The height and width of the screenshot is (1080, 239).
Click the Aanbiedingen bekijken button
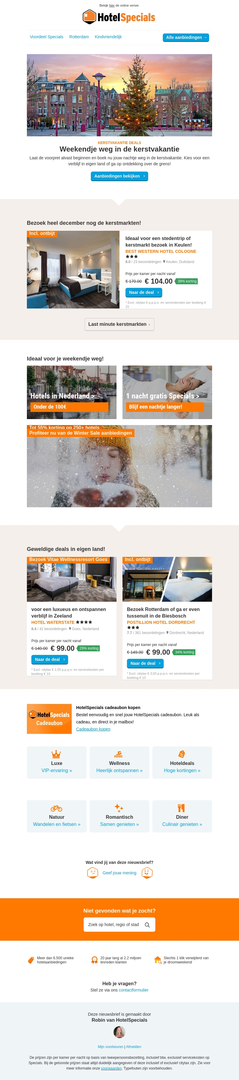[x=119, y=176]
